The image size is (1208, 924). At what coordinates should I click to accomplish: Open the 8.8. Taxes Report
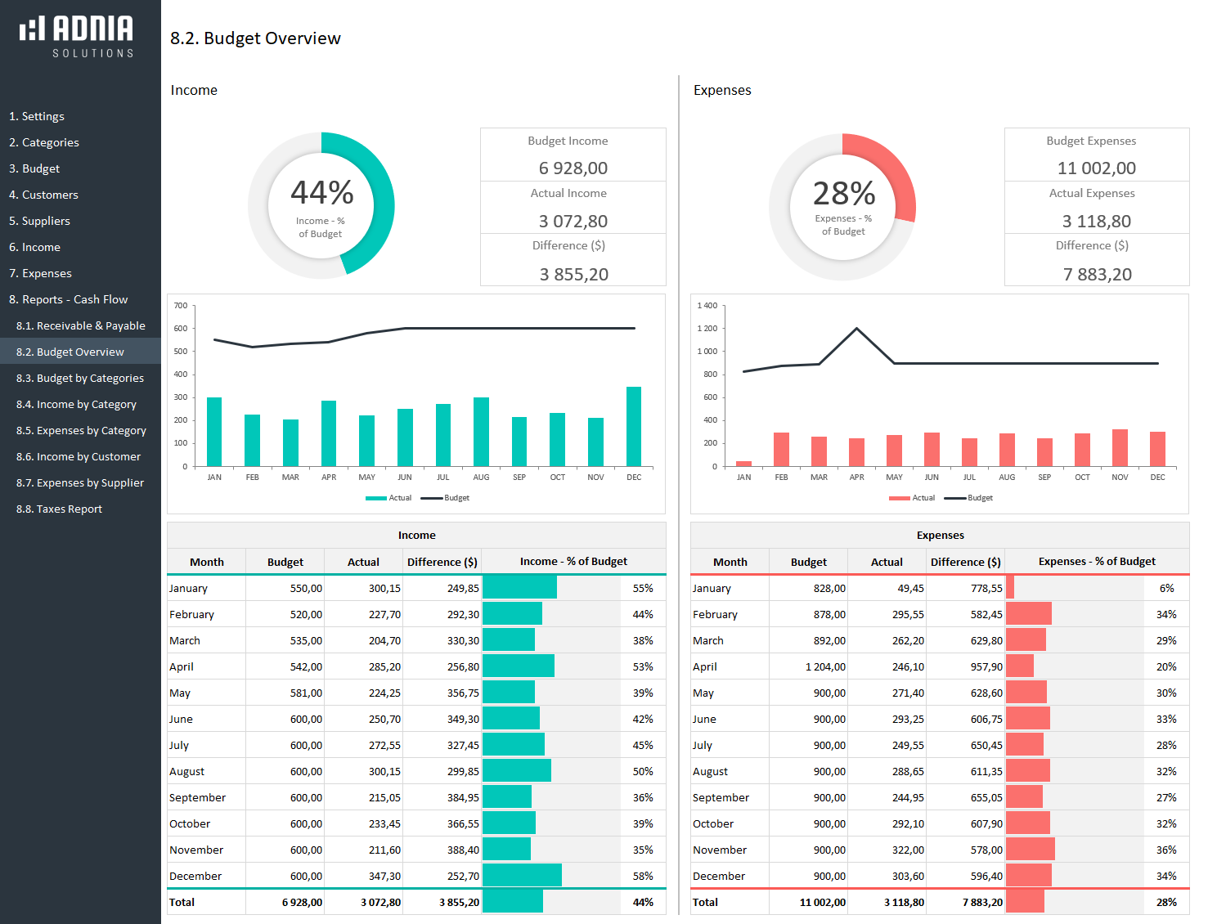point(59,509)
